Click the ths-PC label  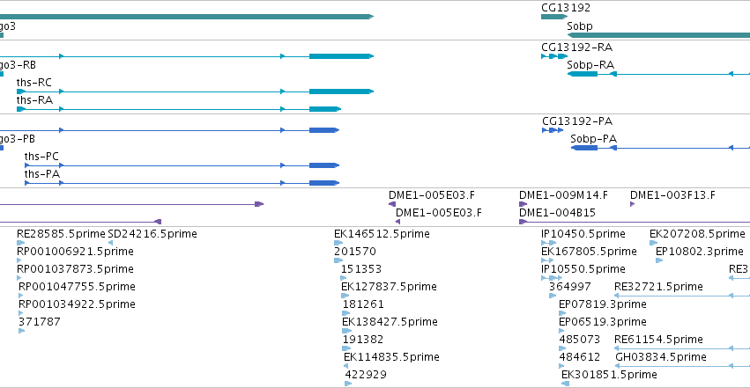[x=41, y=157]
